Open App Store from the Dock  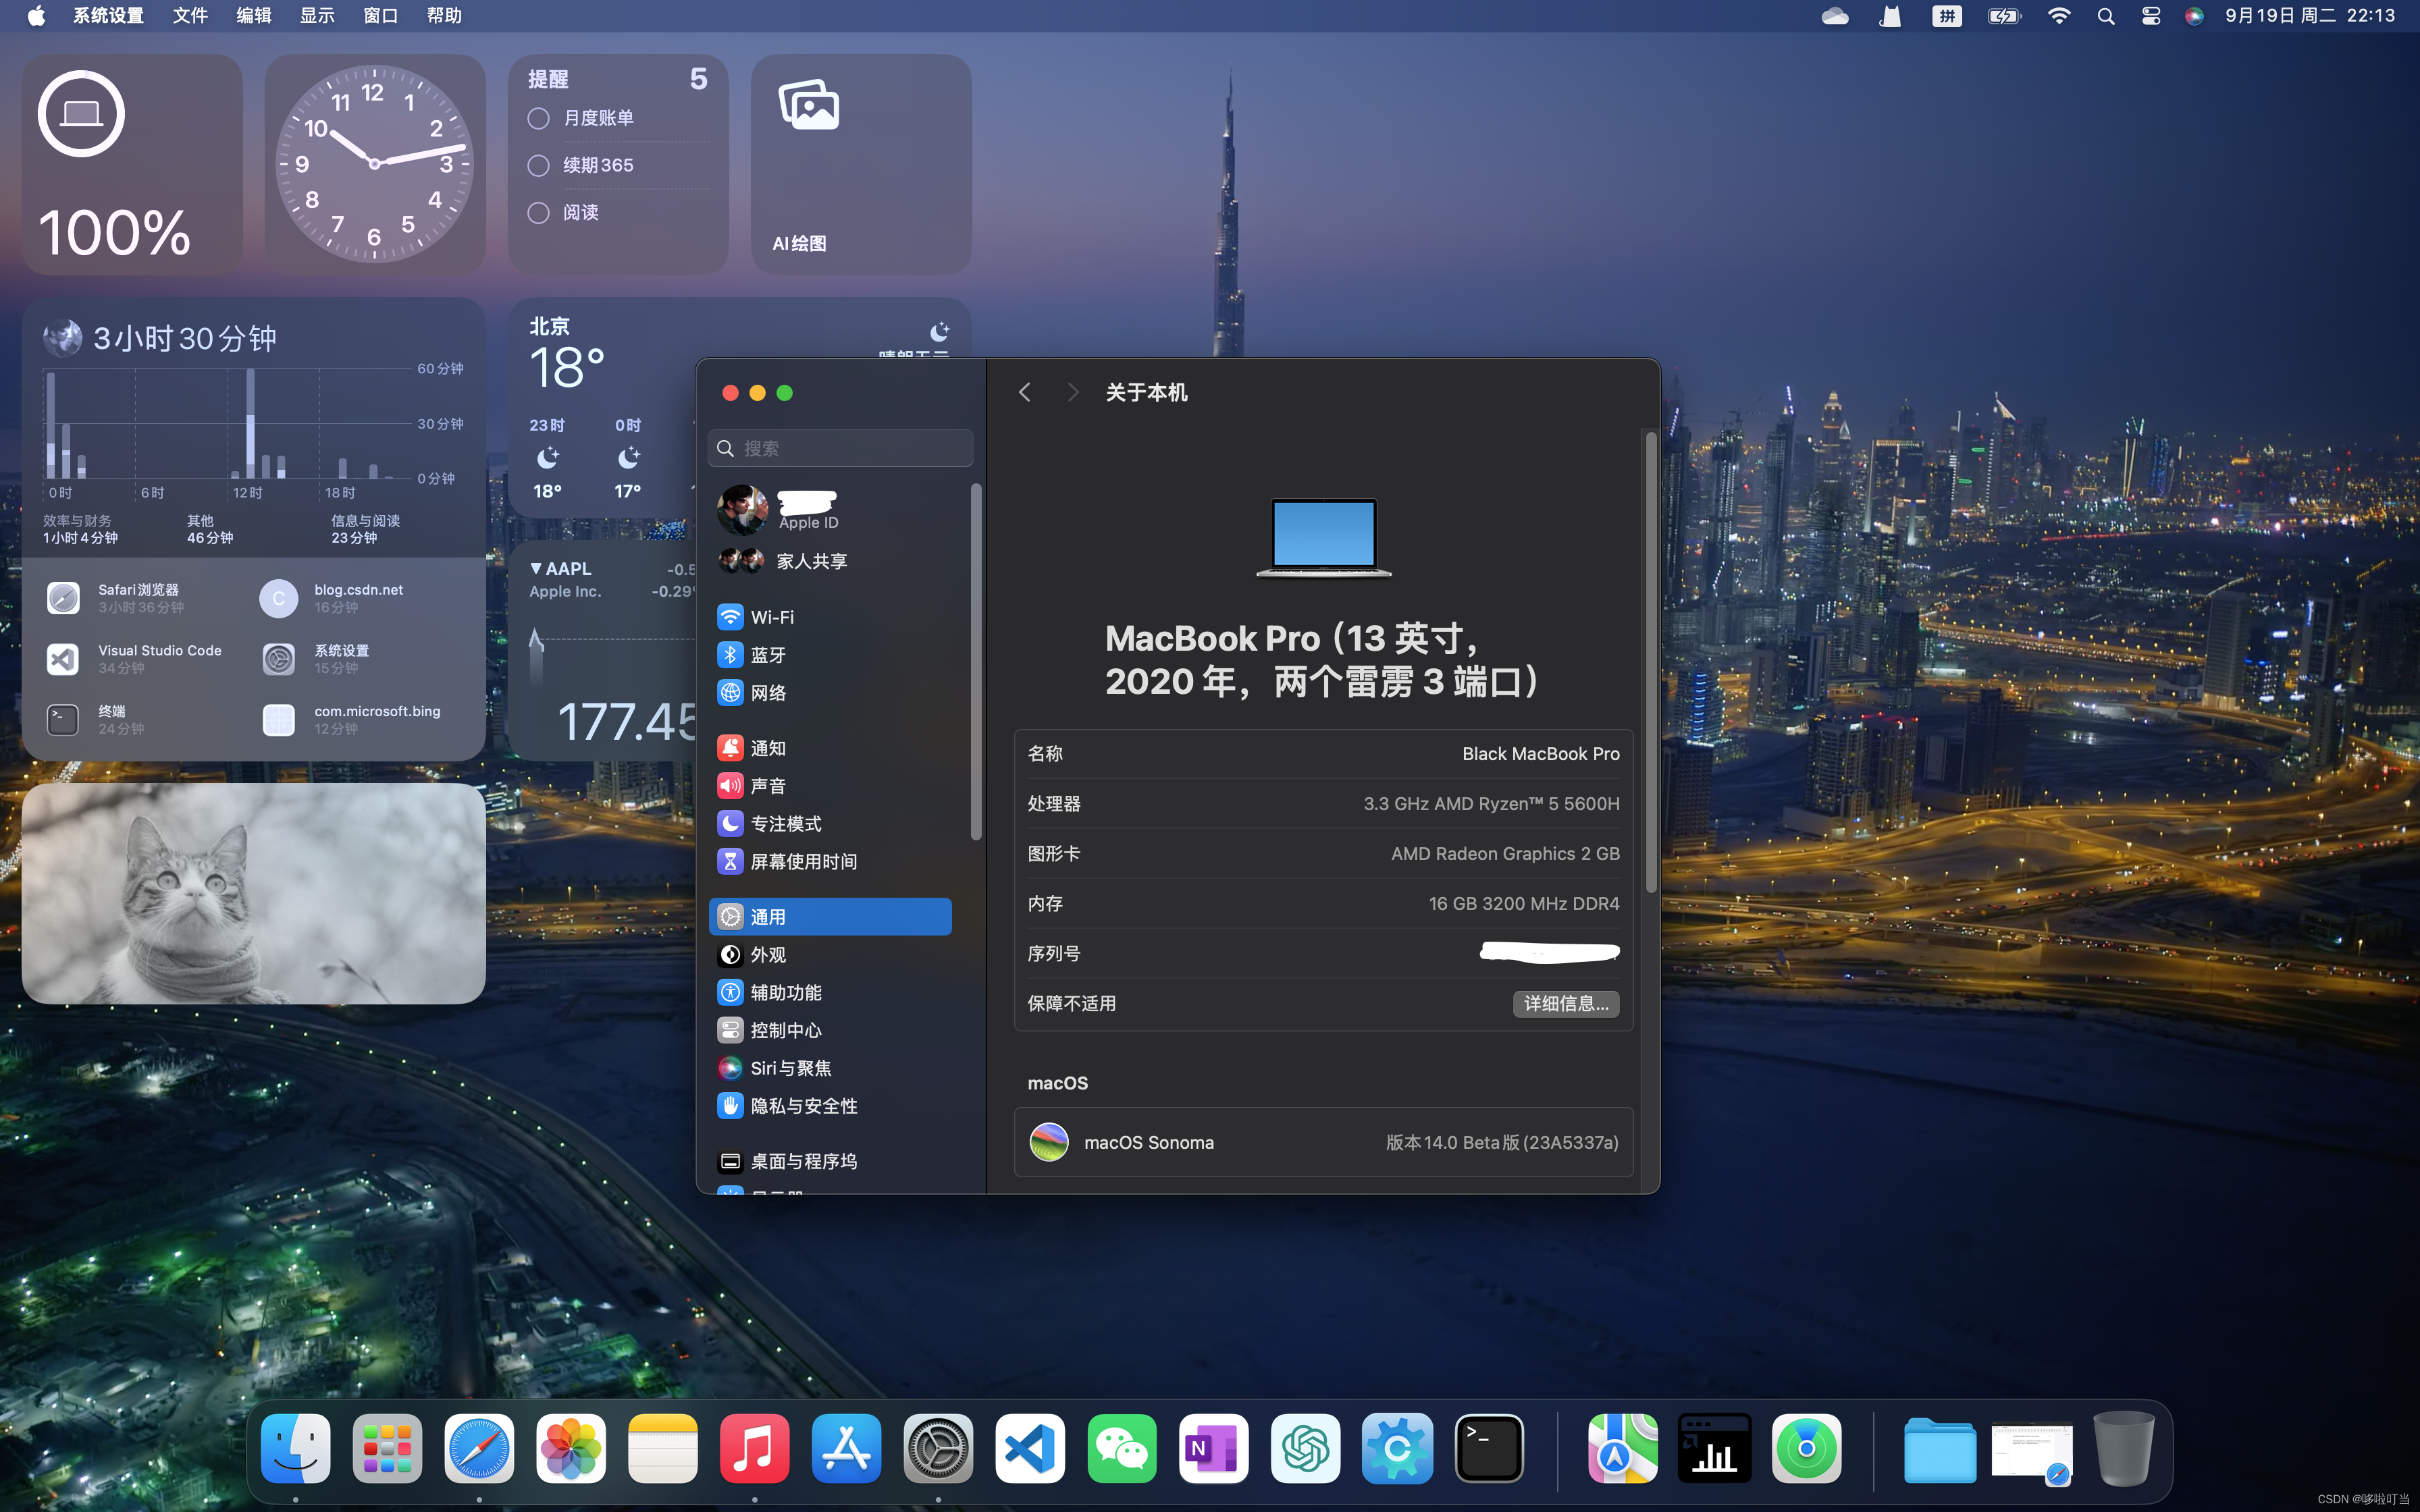[x=846, y=1449]
